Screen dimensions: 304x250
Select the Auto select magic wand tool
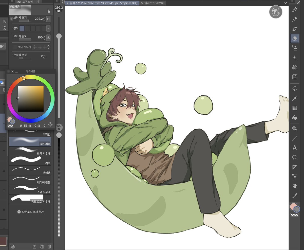coord(295,98)
